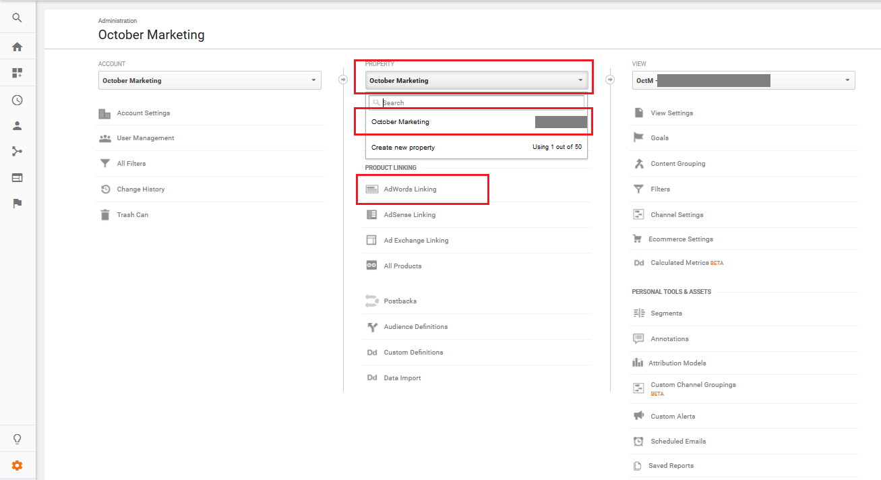Viewport: 881px width, 480px height.
Task: Open User Management
Action: tap(146, 138)
